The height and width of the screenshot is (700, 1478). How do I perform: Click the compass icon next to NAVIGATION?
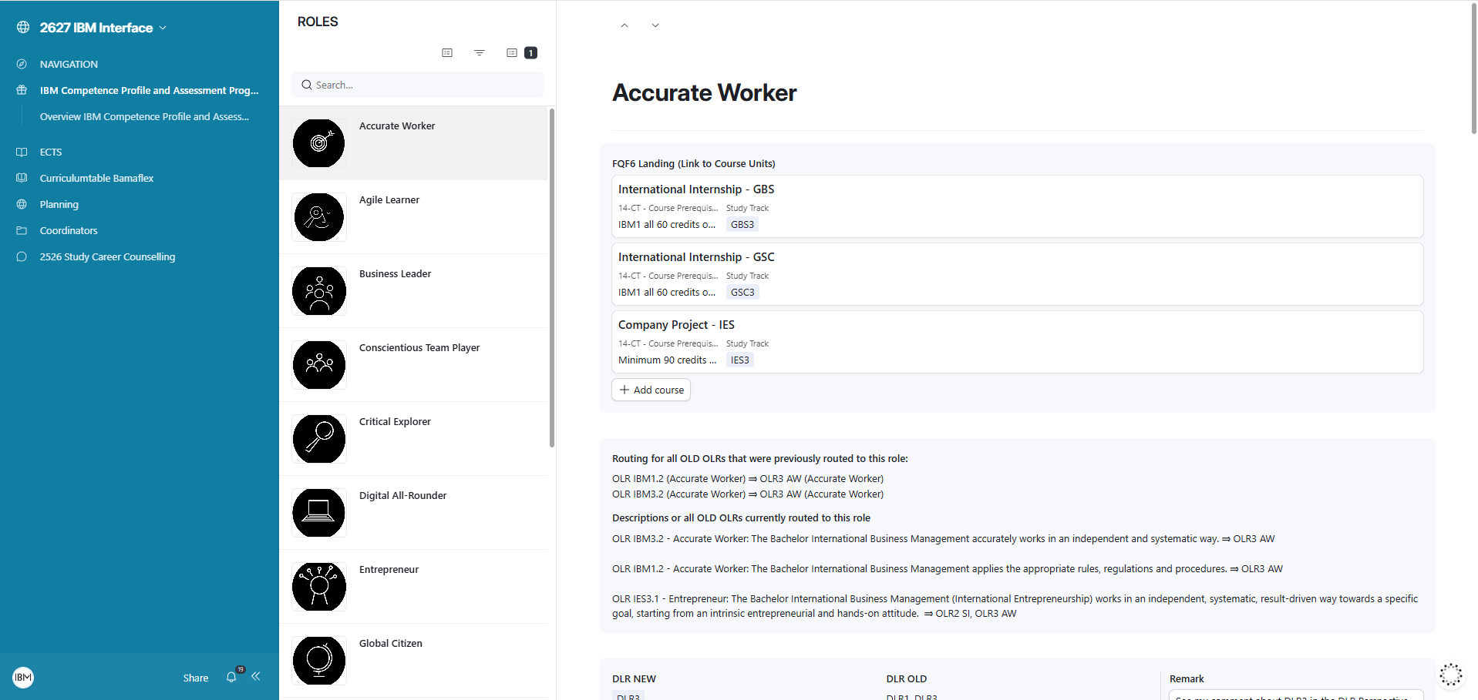pos(22,64)
